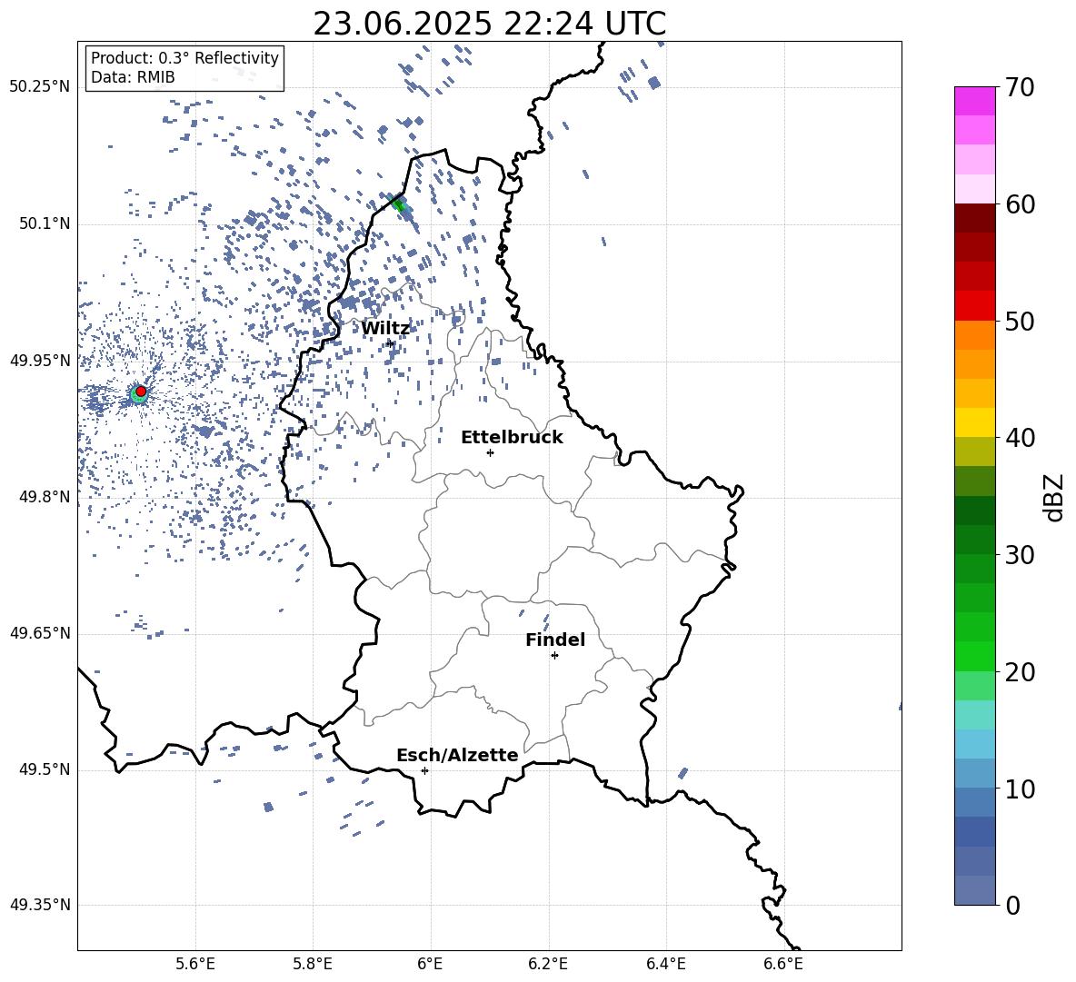Click the 49.5°N latitude label

coord(45,769)
